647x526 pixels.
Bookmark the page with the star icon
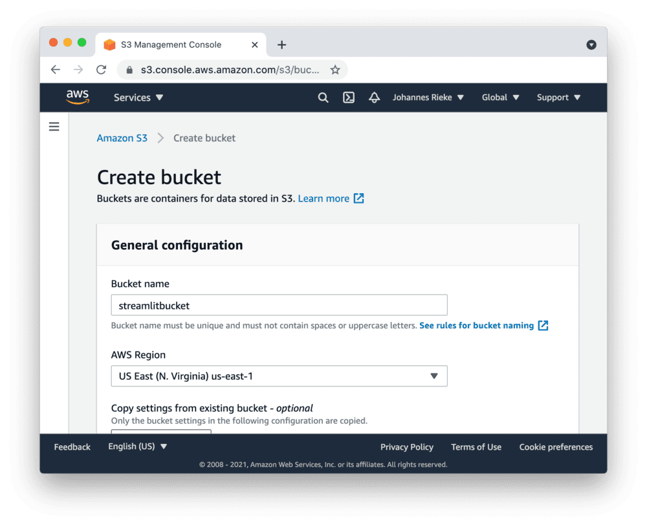pyautogui.click(x=335, y=69)
